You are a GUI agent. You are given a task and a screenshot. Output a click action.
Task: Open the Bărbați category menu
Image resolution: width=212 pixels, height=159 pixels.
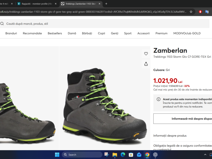[87, 33]
